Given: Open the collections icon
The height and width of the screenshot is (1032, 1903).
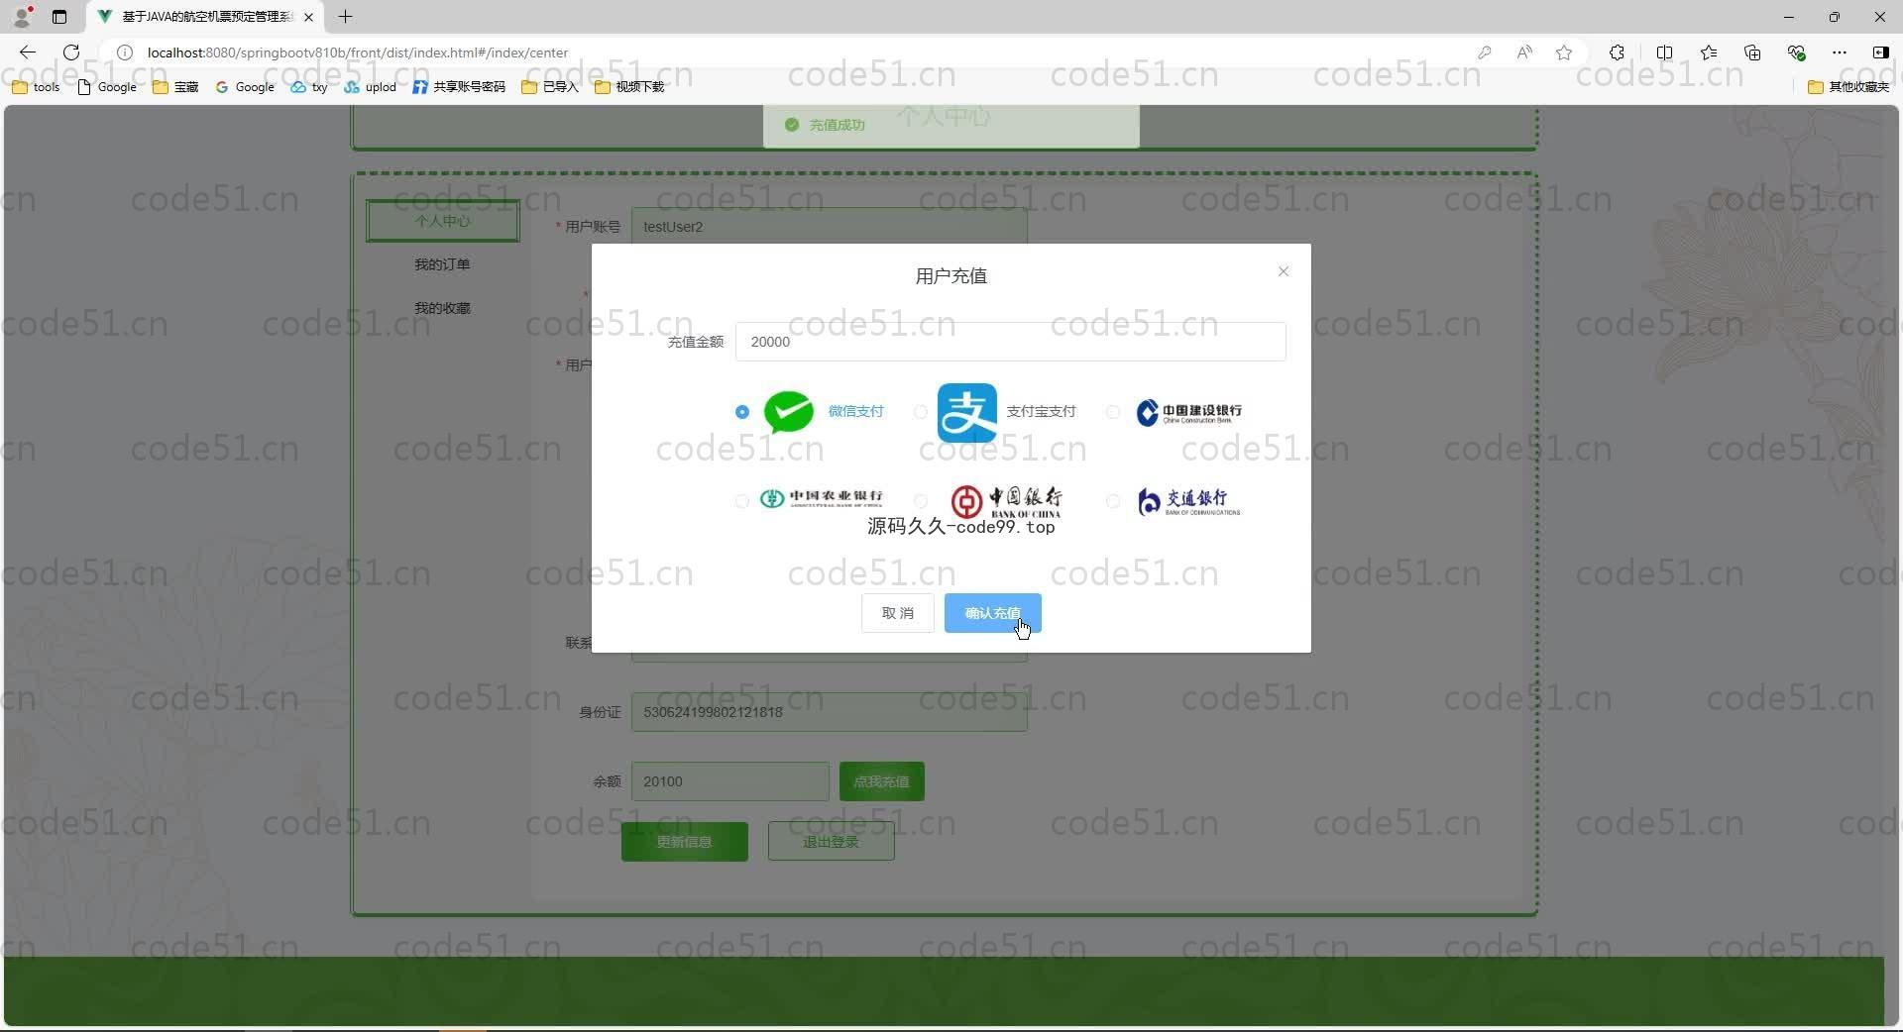Looking at the screenshot, I should (1752, 52).
